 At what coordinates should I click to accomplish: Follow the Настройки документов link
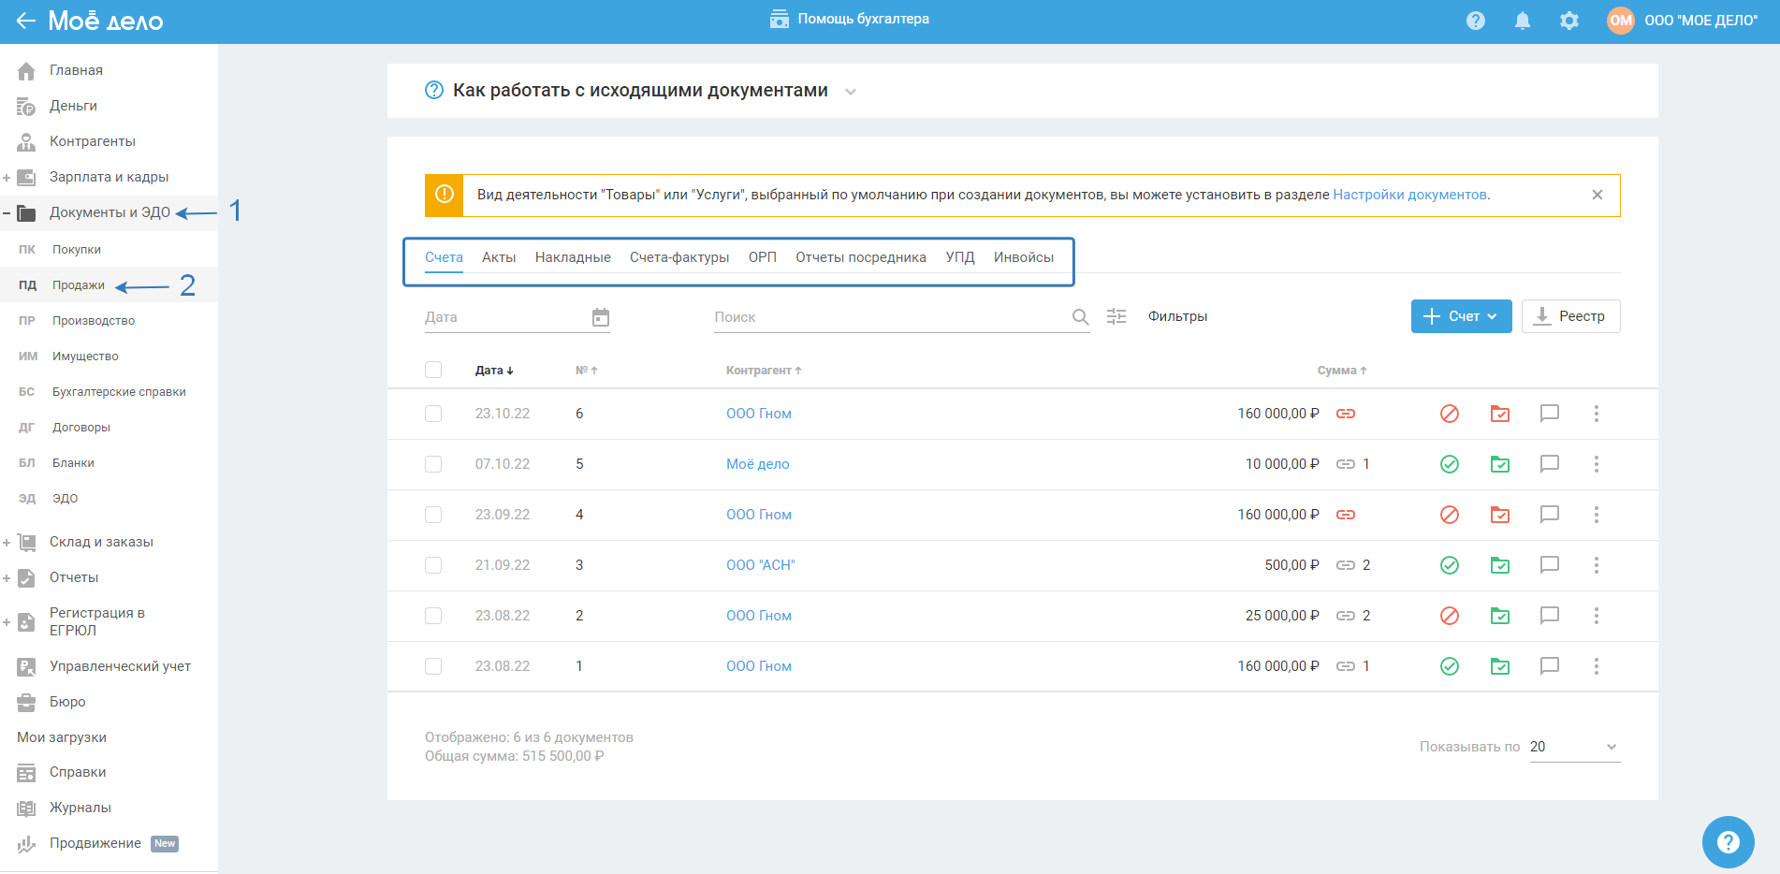pyautogui.click(x=1409, y=195)
